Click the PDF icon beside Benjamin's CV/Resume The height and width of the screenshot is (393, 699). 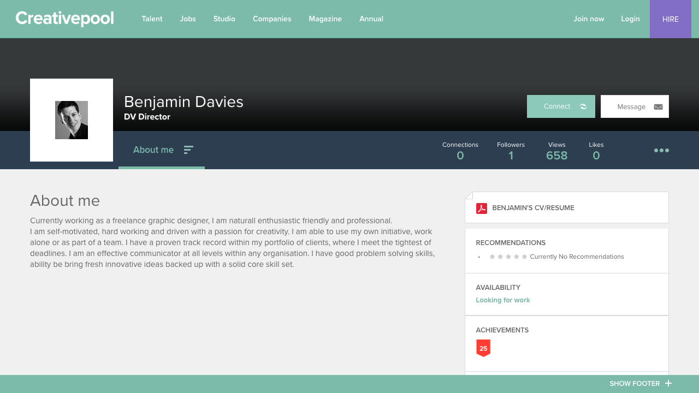point(481,208)
